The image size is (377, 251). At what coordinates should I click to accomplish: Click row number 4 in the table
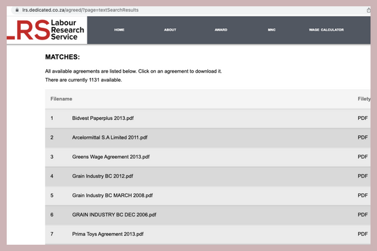52,176
